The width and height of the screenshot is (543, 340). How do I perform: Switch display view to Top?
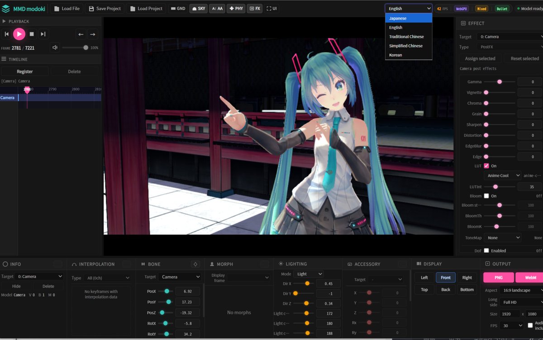pos(424,289)
